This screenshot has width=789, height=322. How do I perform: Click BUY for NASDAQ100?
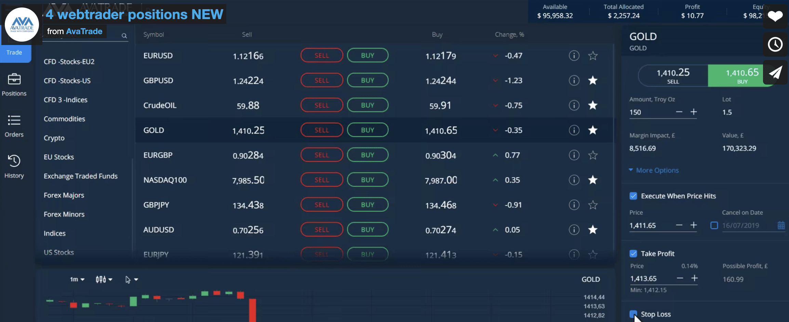coord(368,180)
